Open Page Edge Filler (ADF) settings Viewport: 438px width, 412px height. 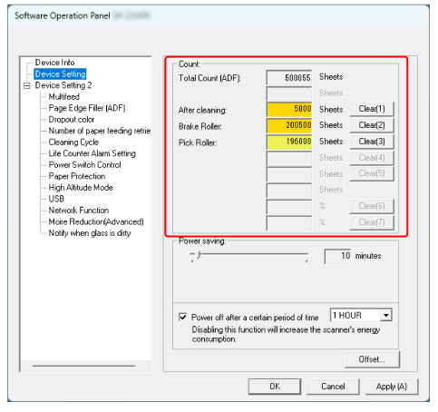87,108
